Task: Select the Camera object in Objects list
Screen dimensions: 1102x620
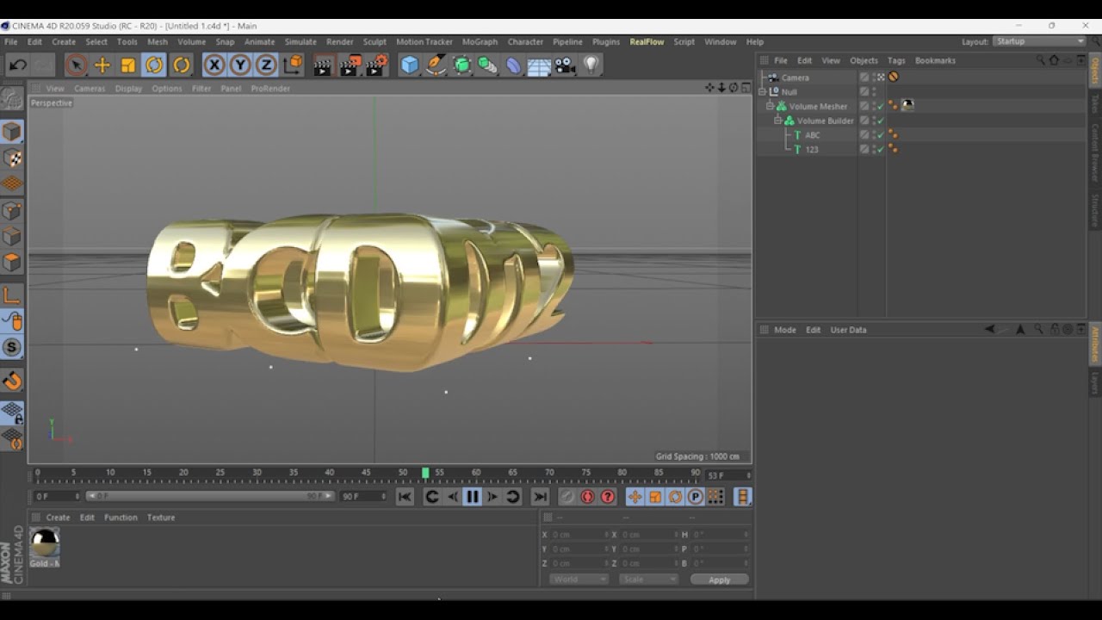Action: [x=795, y=77]
